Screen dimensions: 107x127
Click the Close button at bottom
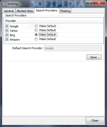(95, 120)
